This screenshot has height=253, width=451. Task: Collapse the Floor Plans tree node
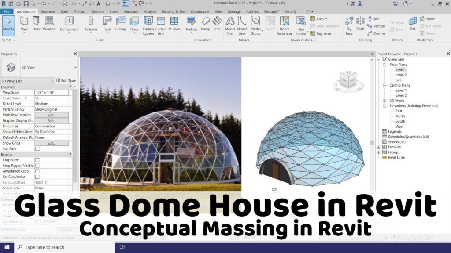click(x=384, y=65)
